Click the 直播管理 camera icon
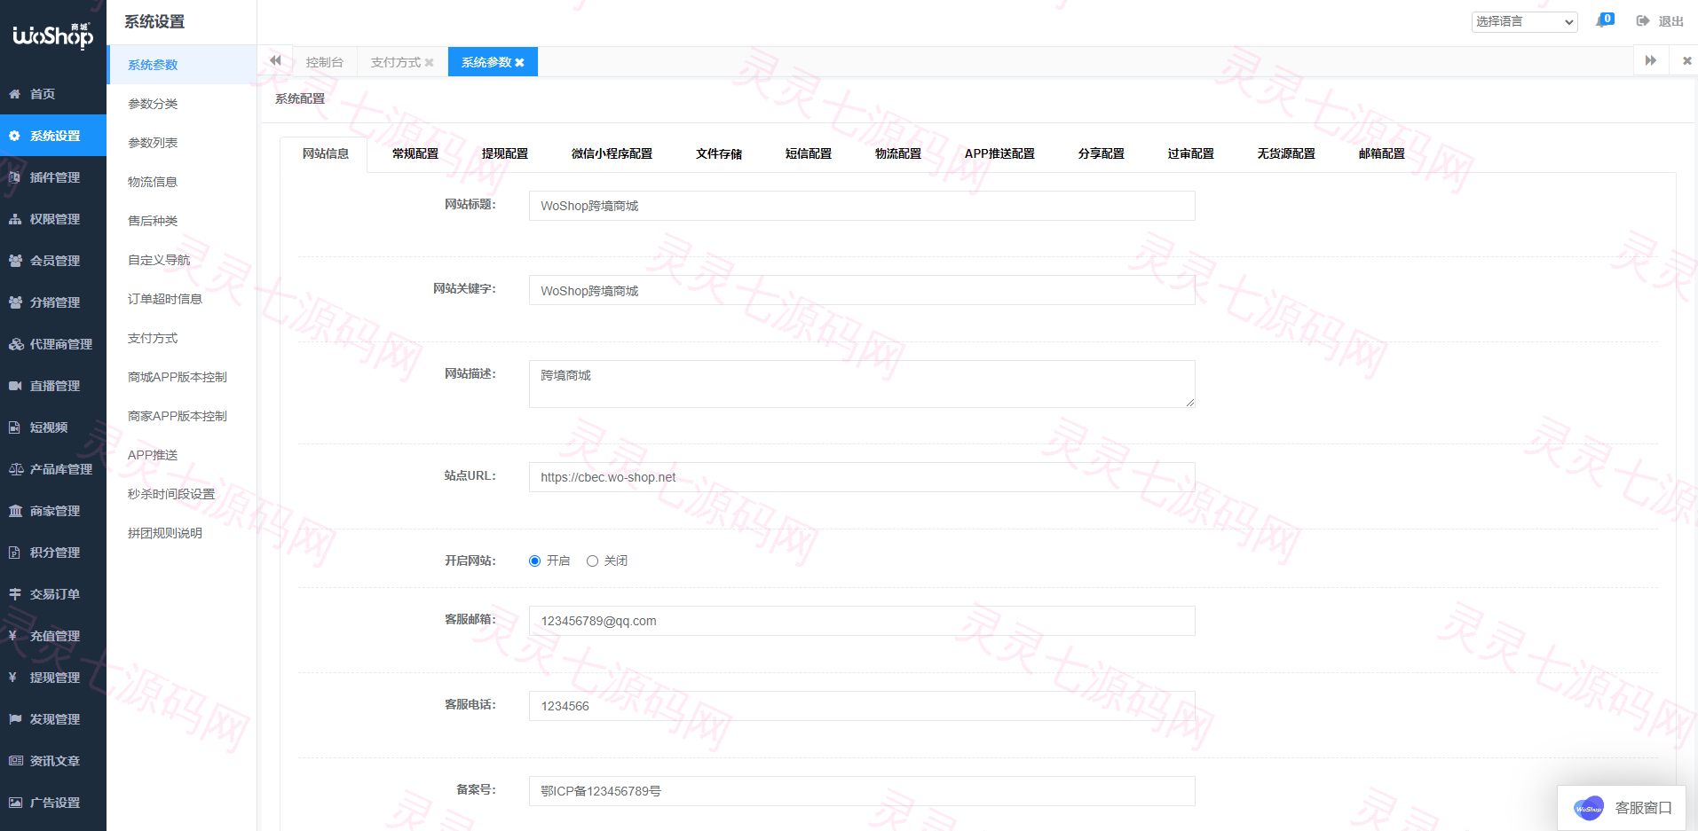Image resolution: width=1698 pixels, height=831 pixels. pos(15,386)
